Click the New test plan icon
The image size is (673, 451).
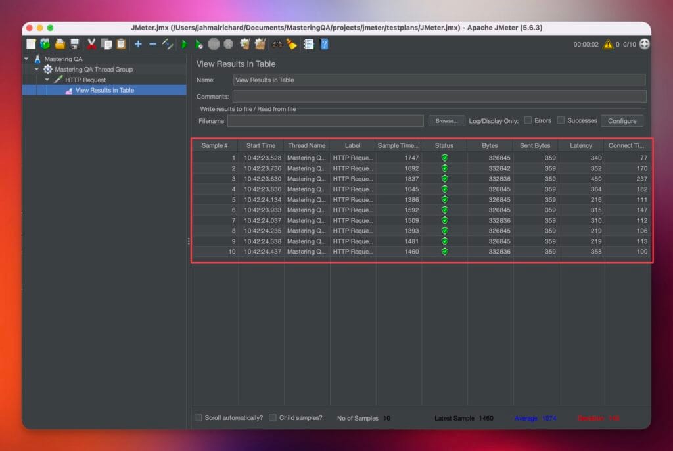tap(31, 44)
